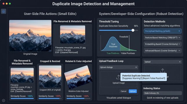Screen dimensions: 187x104
Task: Click the Visualizes usted dialogue caption
Action: pyautogui.click(x=119, y=98)
